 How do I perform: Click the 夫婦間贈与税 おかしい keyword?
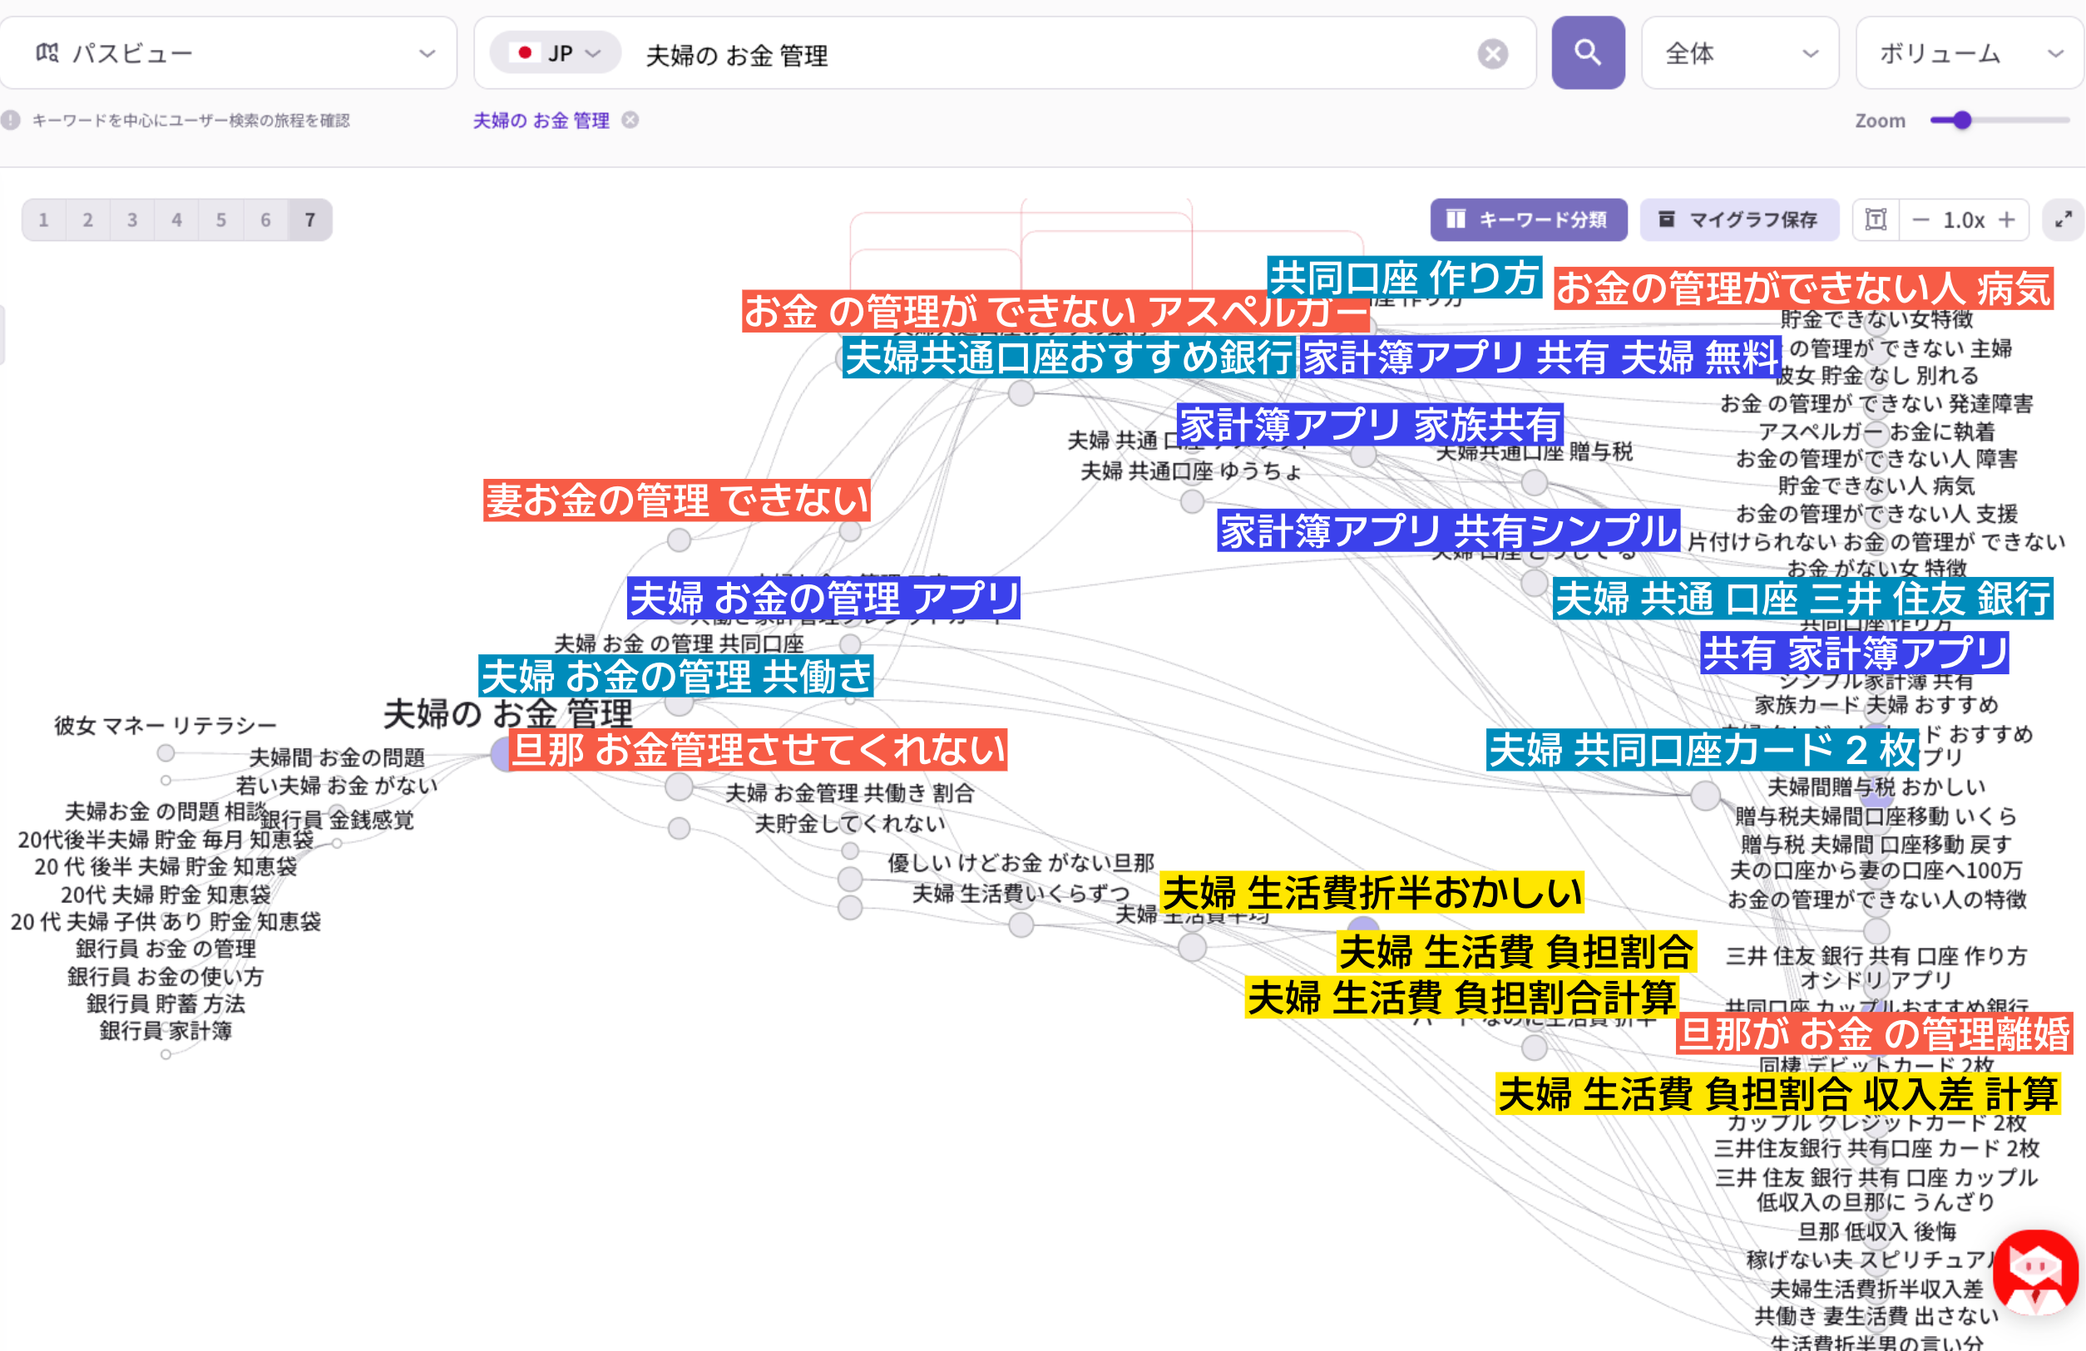[1876, 786]
